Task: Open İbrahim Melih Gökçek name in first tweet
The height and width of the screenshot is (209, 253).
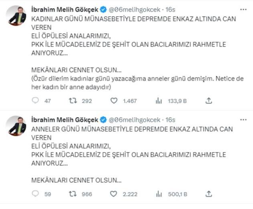Action: tap(65, 10)
